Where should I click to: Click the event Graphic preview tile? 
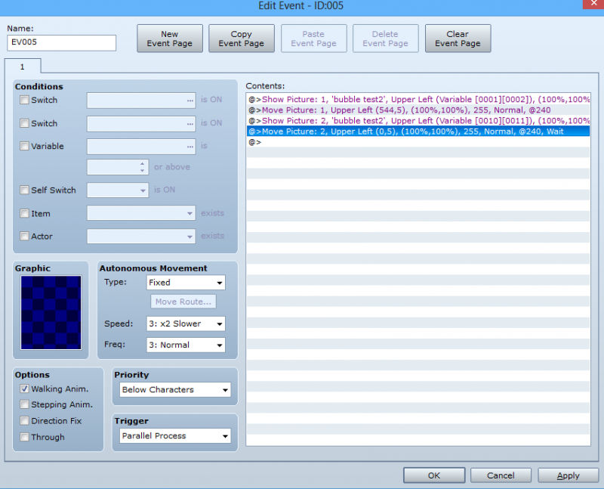[x=51, y=312]
